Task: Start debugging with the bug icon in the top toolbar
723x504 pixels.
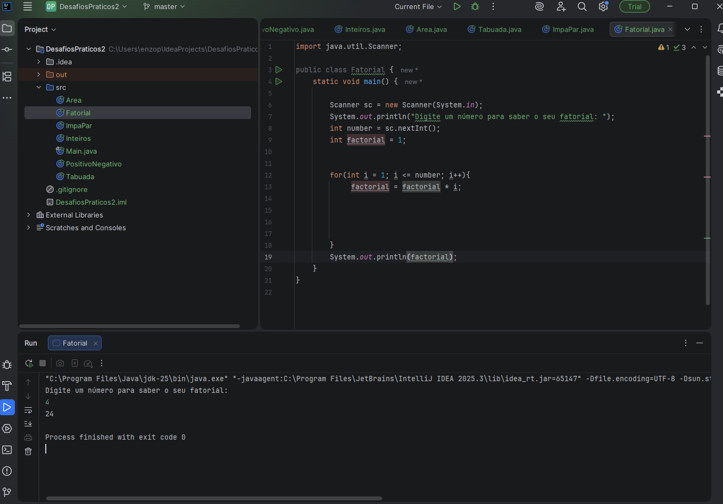Action: (x=475, y=6)
